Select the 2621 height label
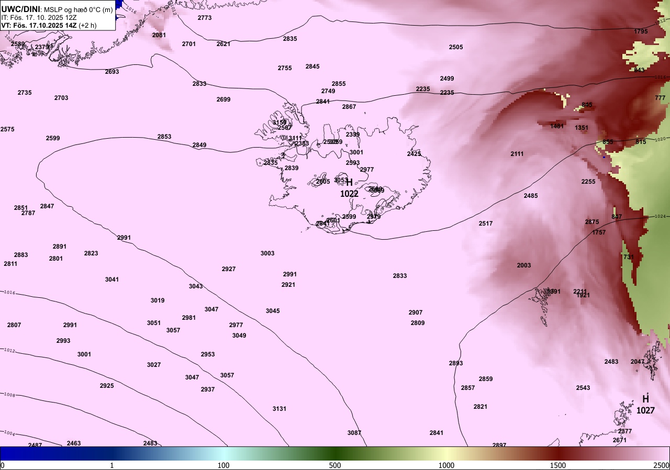Screen dimensions: 670x470 [224, 44]
